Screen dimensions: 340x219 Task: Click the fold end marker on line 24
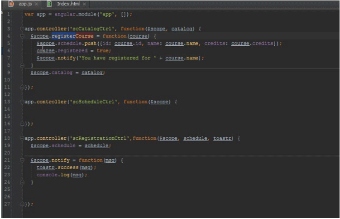click(22, 182)
